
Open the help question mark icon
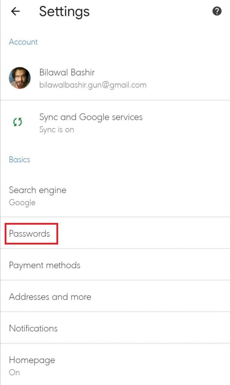click(217, 11)
